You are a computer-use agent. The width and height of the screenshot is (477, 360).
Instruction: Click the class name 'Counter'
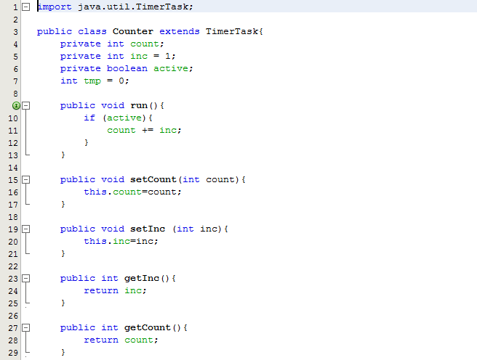coord(133,31)
